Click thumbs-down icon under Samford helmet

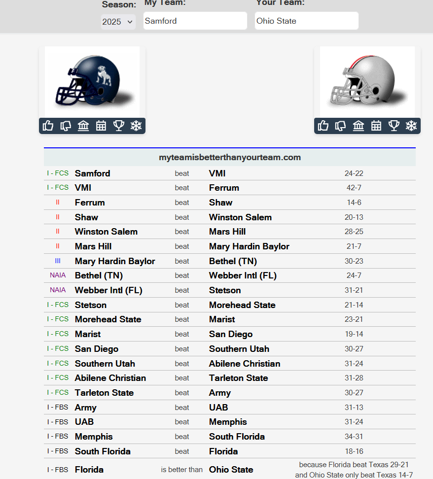coord(66,126)
